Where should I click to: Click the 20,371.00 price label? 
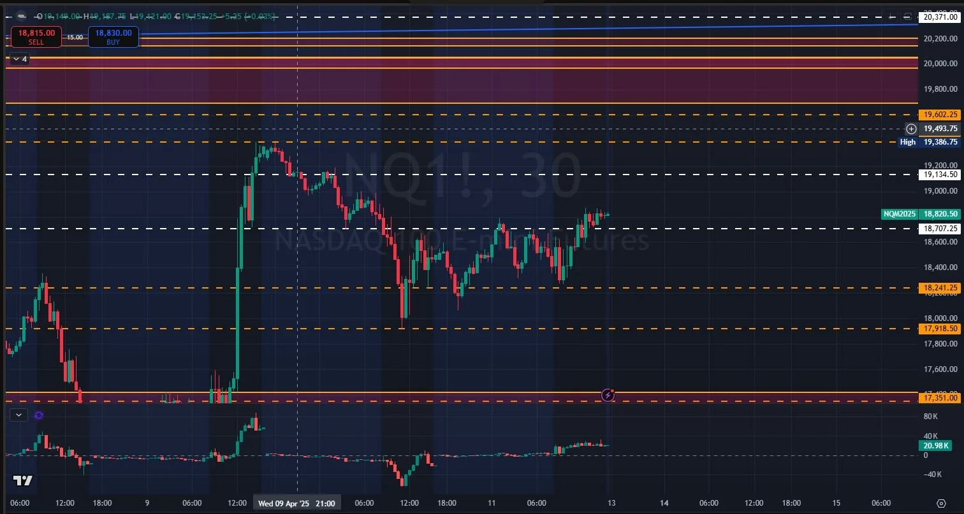(x=939, y=18)
